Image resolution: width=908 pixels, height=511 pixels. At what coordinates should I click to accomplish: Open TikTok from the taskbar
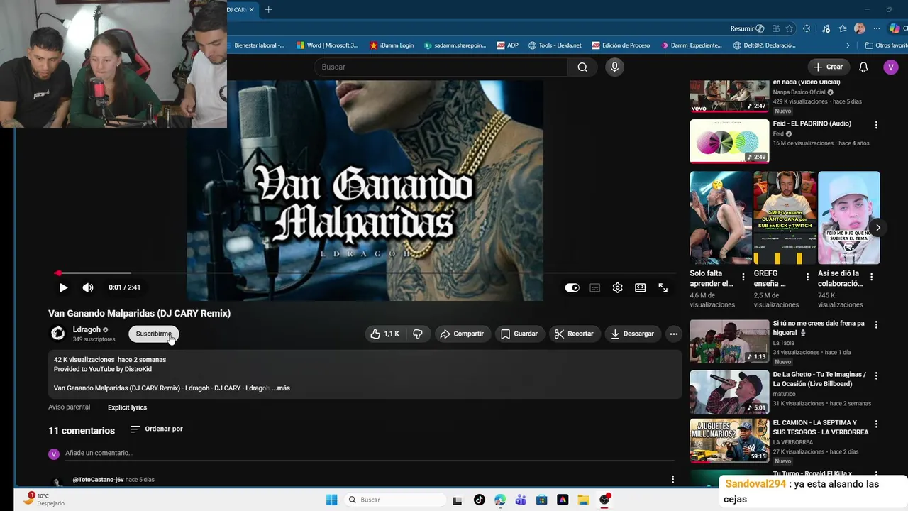479,500
